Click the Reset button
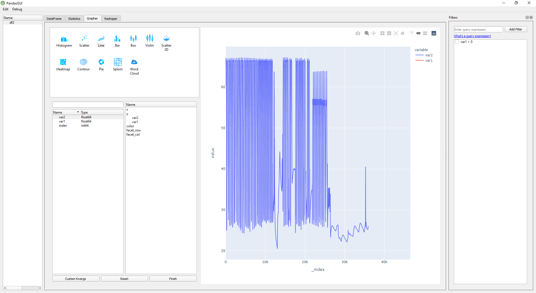The height and width of the screenshot is (293, 536). click(x=125, y=279)
